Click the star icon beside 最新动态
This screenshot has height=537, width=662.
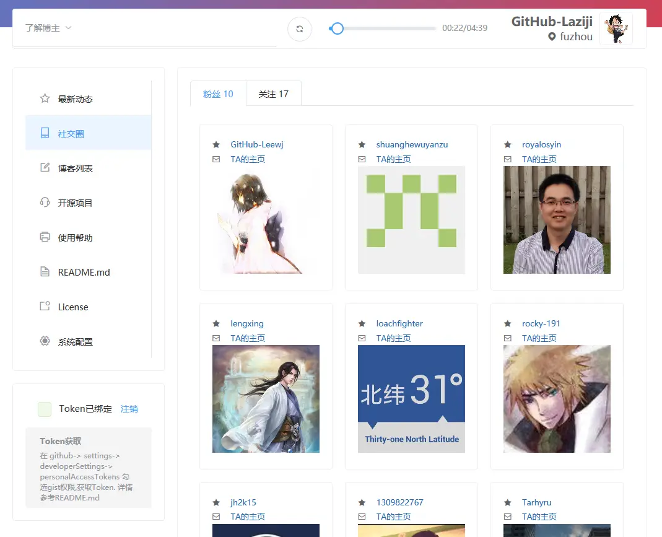pos(45,98)
